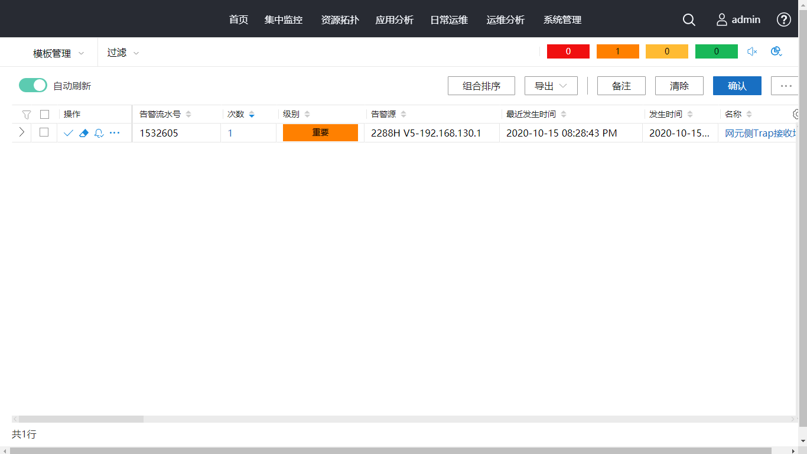This screenshot has width=807, height=454.
Task: Click the bell icon in alarm row
Action: click(99, 133)
